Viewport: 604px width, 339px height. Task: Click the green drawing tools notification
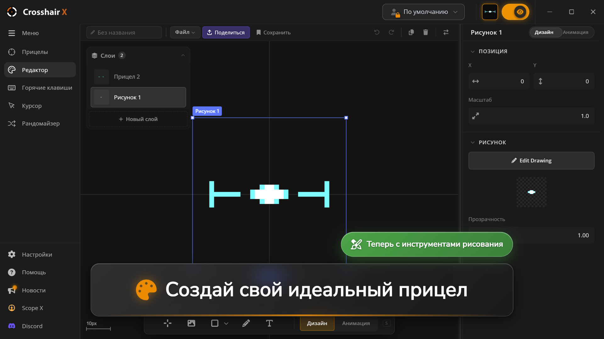click(x=427, y=244)
